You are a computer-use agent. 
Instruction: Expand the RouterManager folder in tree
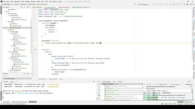coord(9,70)
